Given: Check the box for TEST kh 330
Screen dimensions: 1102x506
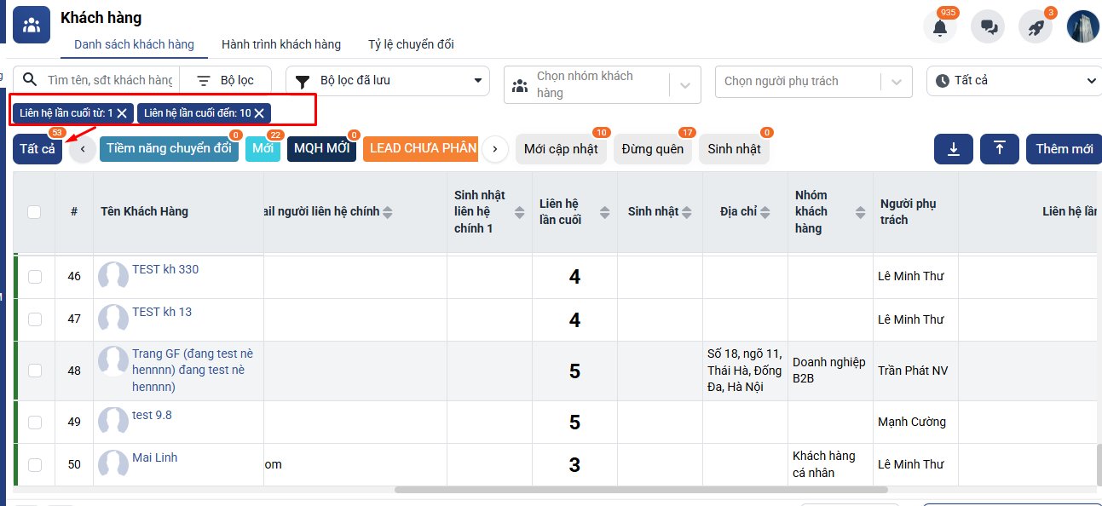Looking at the screenshot, I should tap(34, 277).
